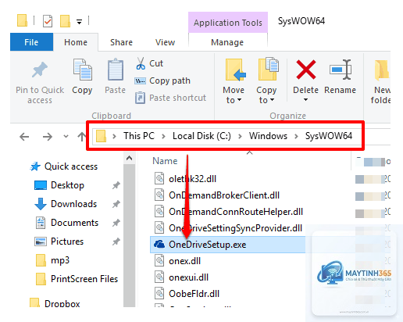Expand chevron after Local Disk (C:)
This screenshot has width=403, height=322.
tap(240, 136)
